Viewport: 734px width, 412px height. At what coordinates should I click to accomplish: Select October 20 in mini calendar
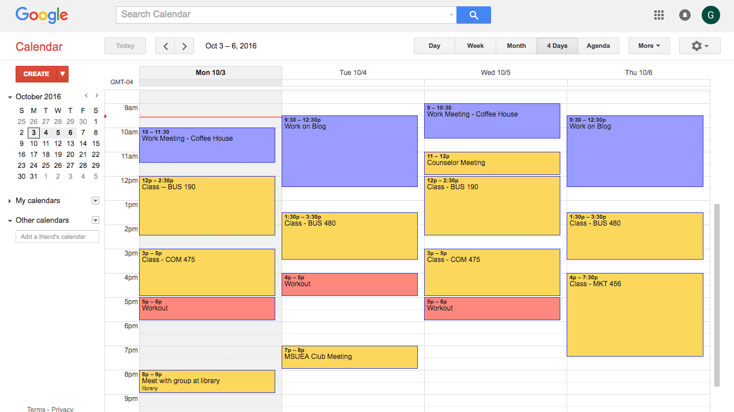(x=70, y=155)
